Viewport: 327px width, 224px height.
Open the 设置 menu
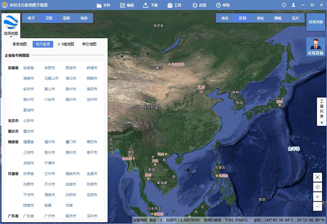199,5
